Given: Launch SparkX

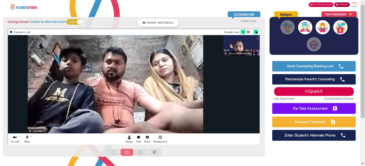Looking at the screenshot, I should pos(314,92).
